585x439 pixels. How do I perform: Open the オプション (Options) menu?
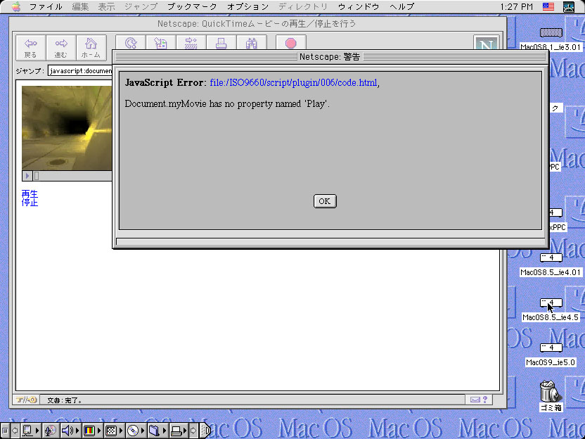click(247, 7)
